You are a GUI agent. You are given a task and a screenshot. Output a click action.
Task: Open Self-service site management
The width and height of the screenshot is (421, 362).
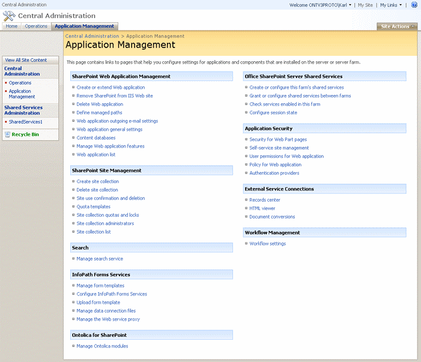tap(279, 148)
